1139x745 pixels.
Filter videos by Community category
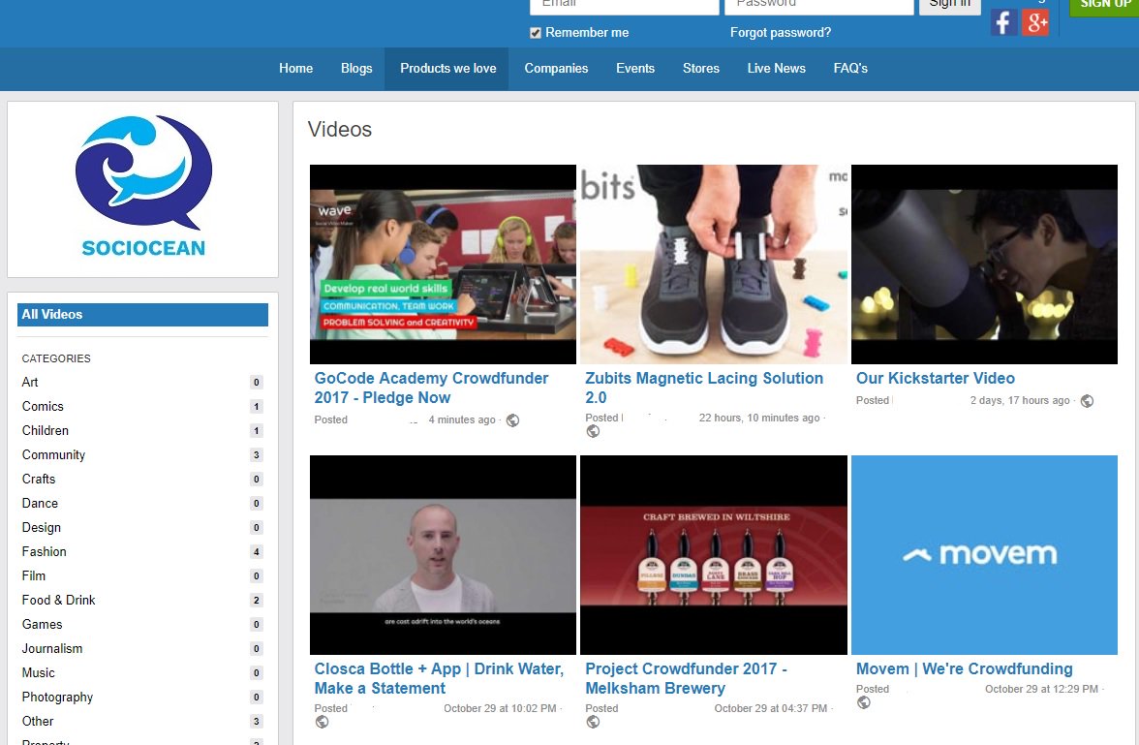[x=54, y=455]
